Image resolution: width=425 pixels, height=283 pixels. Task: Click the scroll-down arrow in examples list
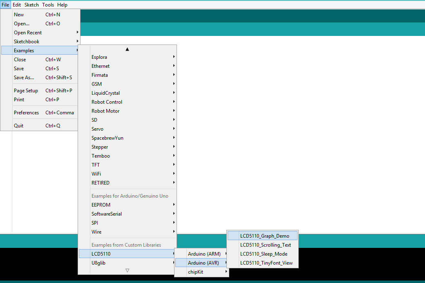[127, 270]
